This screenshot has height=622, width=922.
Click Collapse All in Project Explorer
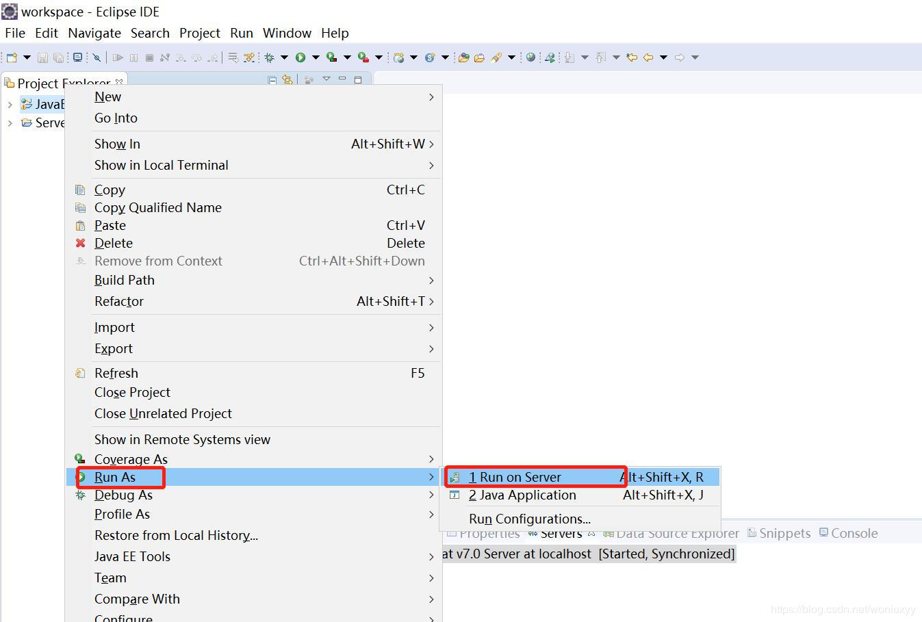tap(272, 80)
